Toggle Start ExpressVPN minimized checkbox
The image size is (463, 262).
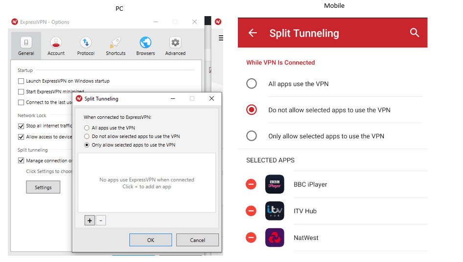tap(21, 92)
